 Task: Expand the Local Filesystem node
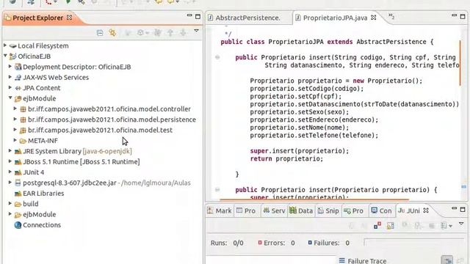click(5, 45)
